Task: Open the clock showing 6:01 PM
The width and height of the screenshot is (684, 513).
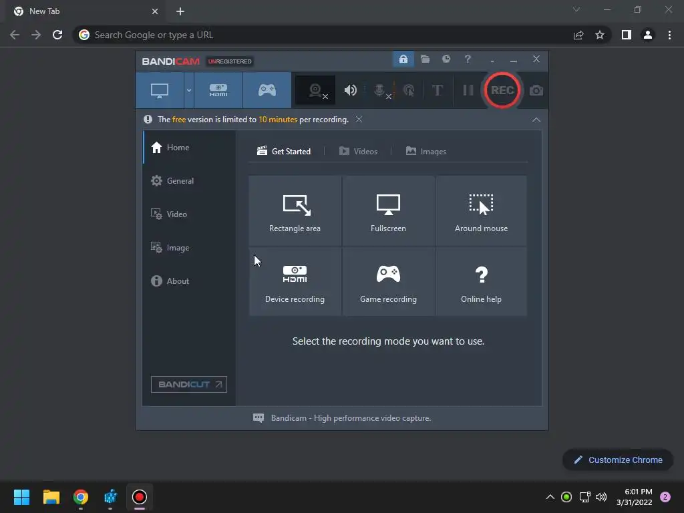Action: point(635,497)
